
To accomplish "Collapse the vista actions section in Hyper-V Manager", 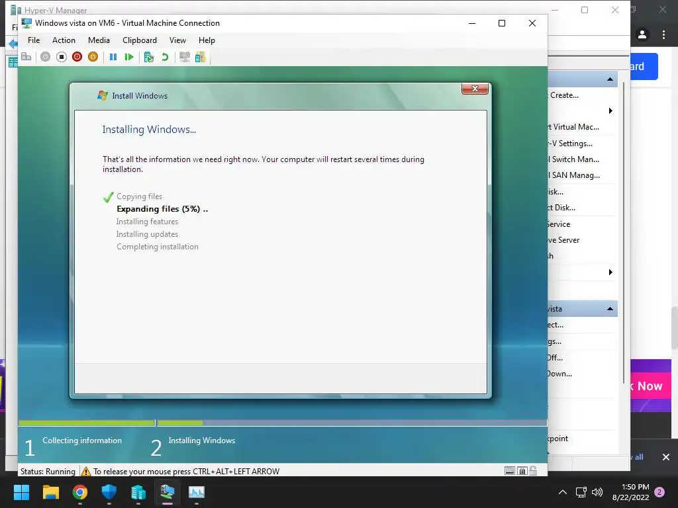I will [x=610, y=308].
